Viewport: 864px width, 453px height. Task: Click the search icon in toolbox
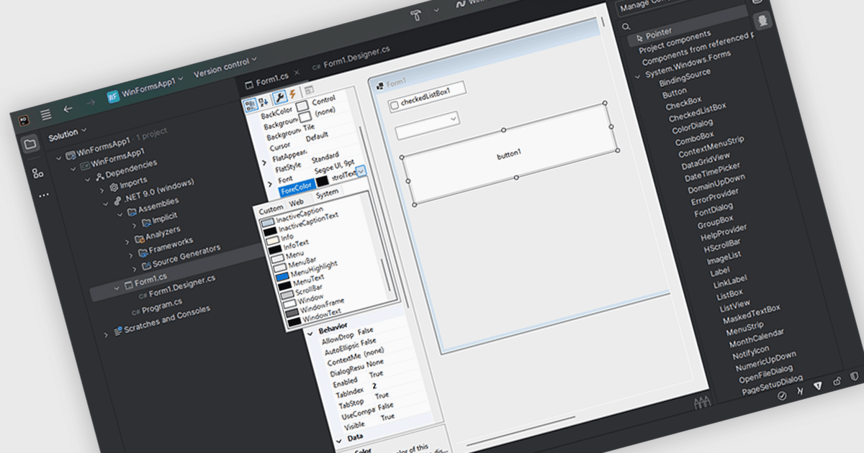pyautogui.click(x=627, y=27)
